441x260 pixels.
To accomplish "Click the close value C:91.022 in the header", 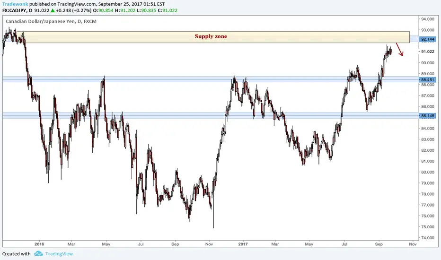I will 168,10.
